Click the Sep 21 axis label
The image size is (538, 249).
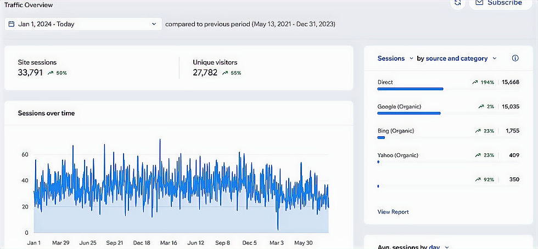click(115, 243)
